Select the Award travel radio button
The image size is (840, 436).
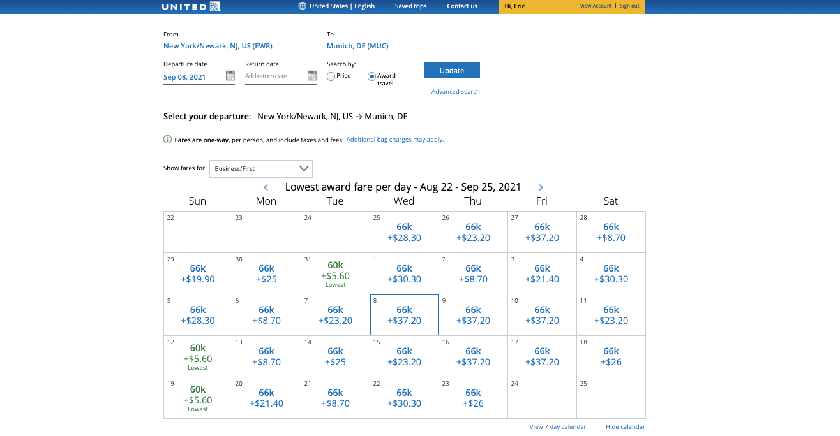pyautogui.click(x=371, y=76)
